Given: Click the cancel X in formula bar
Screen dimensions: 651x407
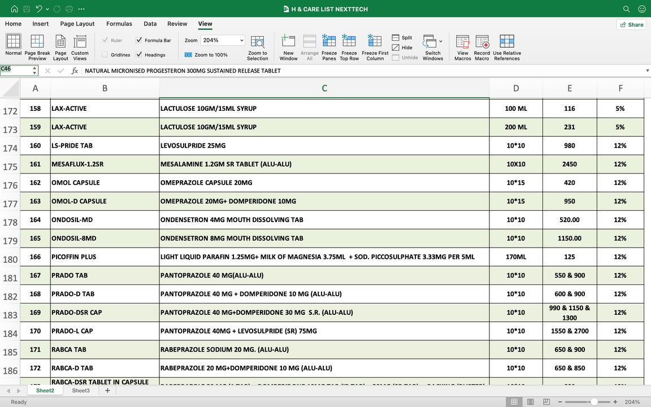Looking at the screenshot, I should 47,71.
